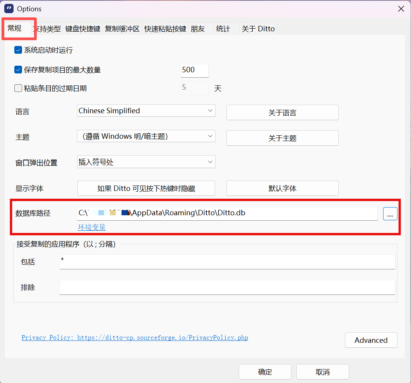Open the Privacy Policy link
This screenshot has height=383, width=411.
(135, 337)
